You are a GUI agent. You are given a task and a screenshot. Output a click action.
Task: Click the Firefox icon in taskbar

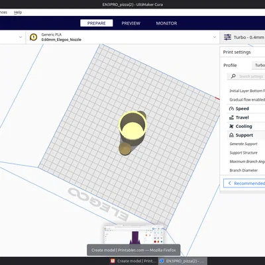point(113,261)
